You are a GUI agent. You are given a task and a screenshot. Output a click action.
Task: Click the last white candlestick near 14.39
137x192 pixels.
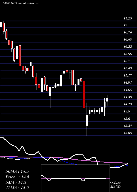(x=107, y=100)
